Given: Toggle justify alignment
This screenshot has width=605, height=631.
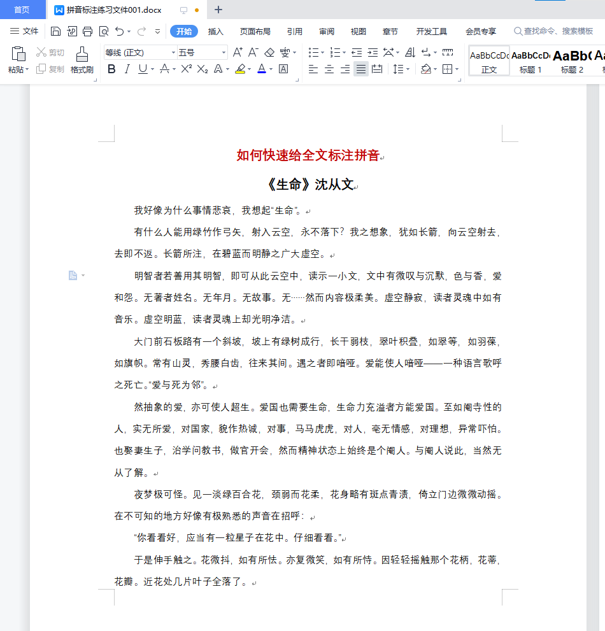Looking at the screenshot, I should click(361, 69).
